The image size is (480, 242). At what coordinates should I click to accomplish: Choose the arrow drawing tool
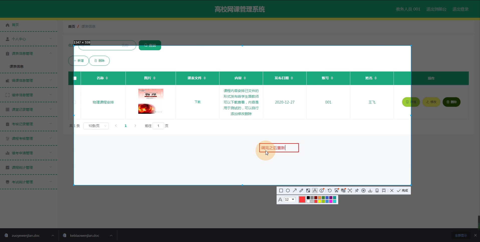pyautogui.click(x=295, y=190)
